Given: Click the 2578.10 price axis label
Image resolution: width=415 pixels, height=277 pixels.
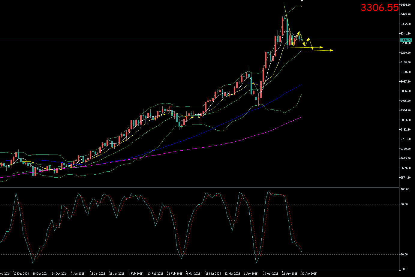Looking at the screenshot, I should click(405, 178).
